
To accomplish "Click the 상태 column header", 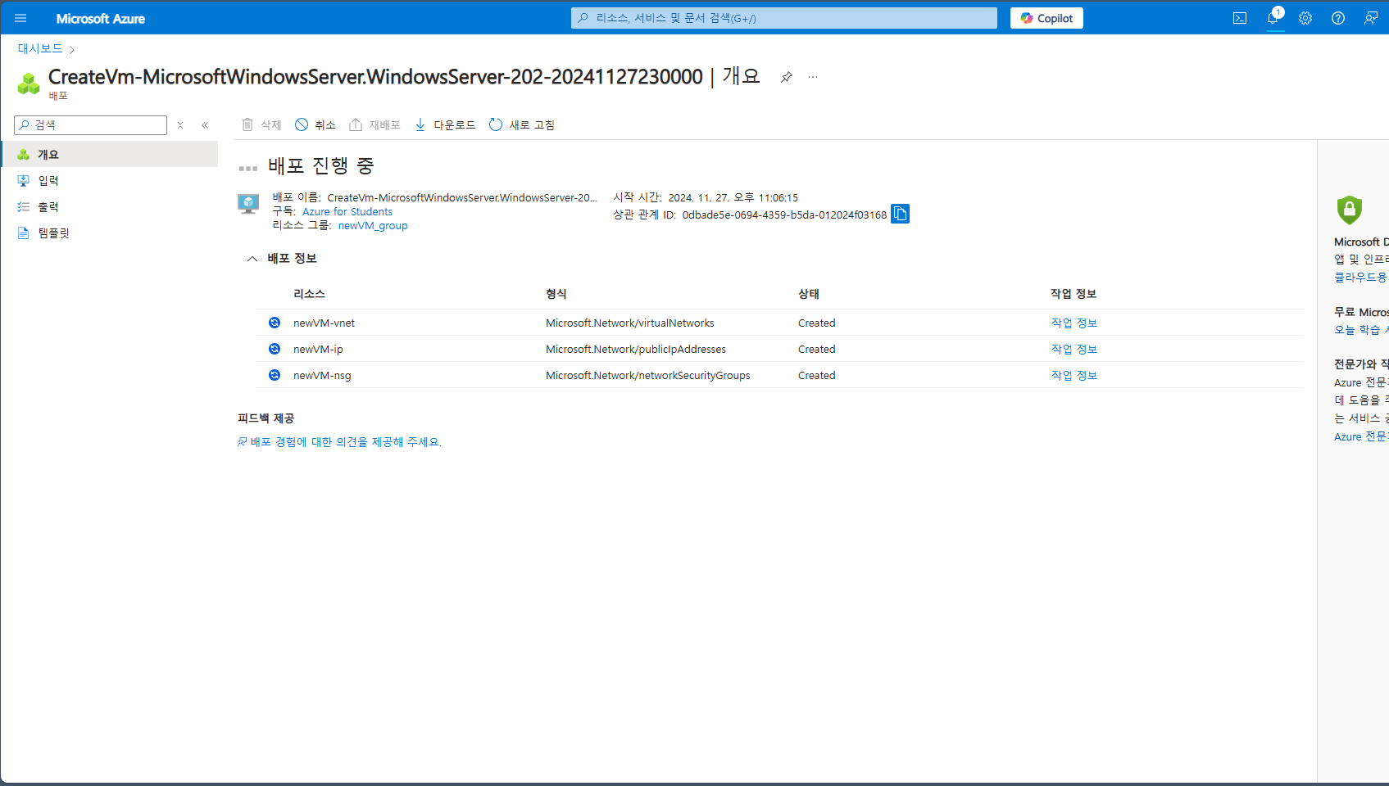I will pos(808,293).
